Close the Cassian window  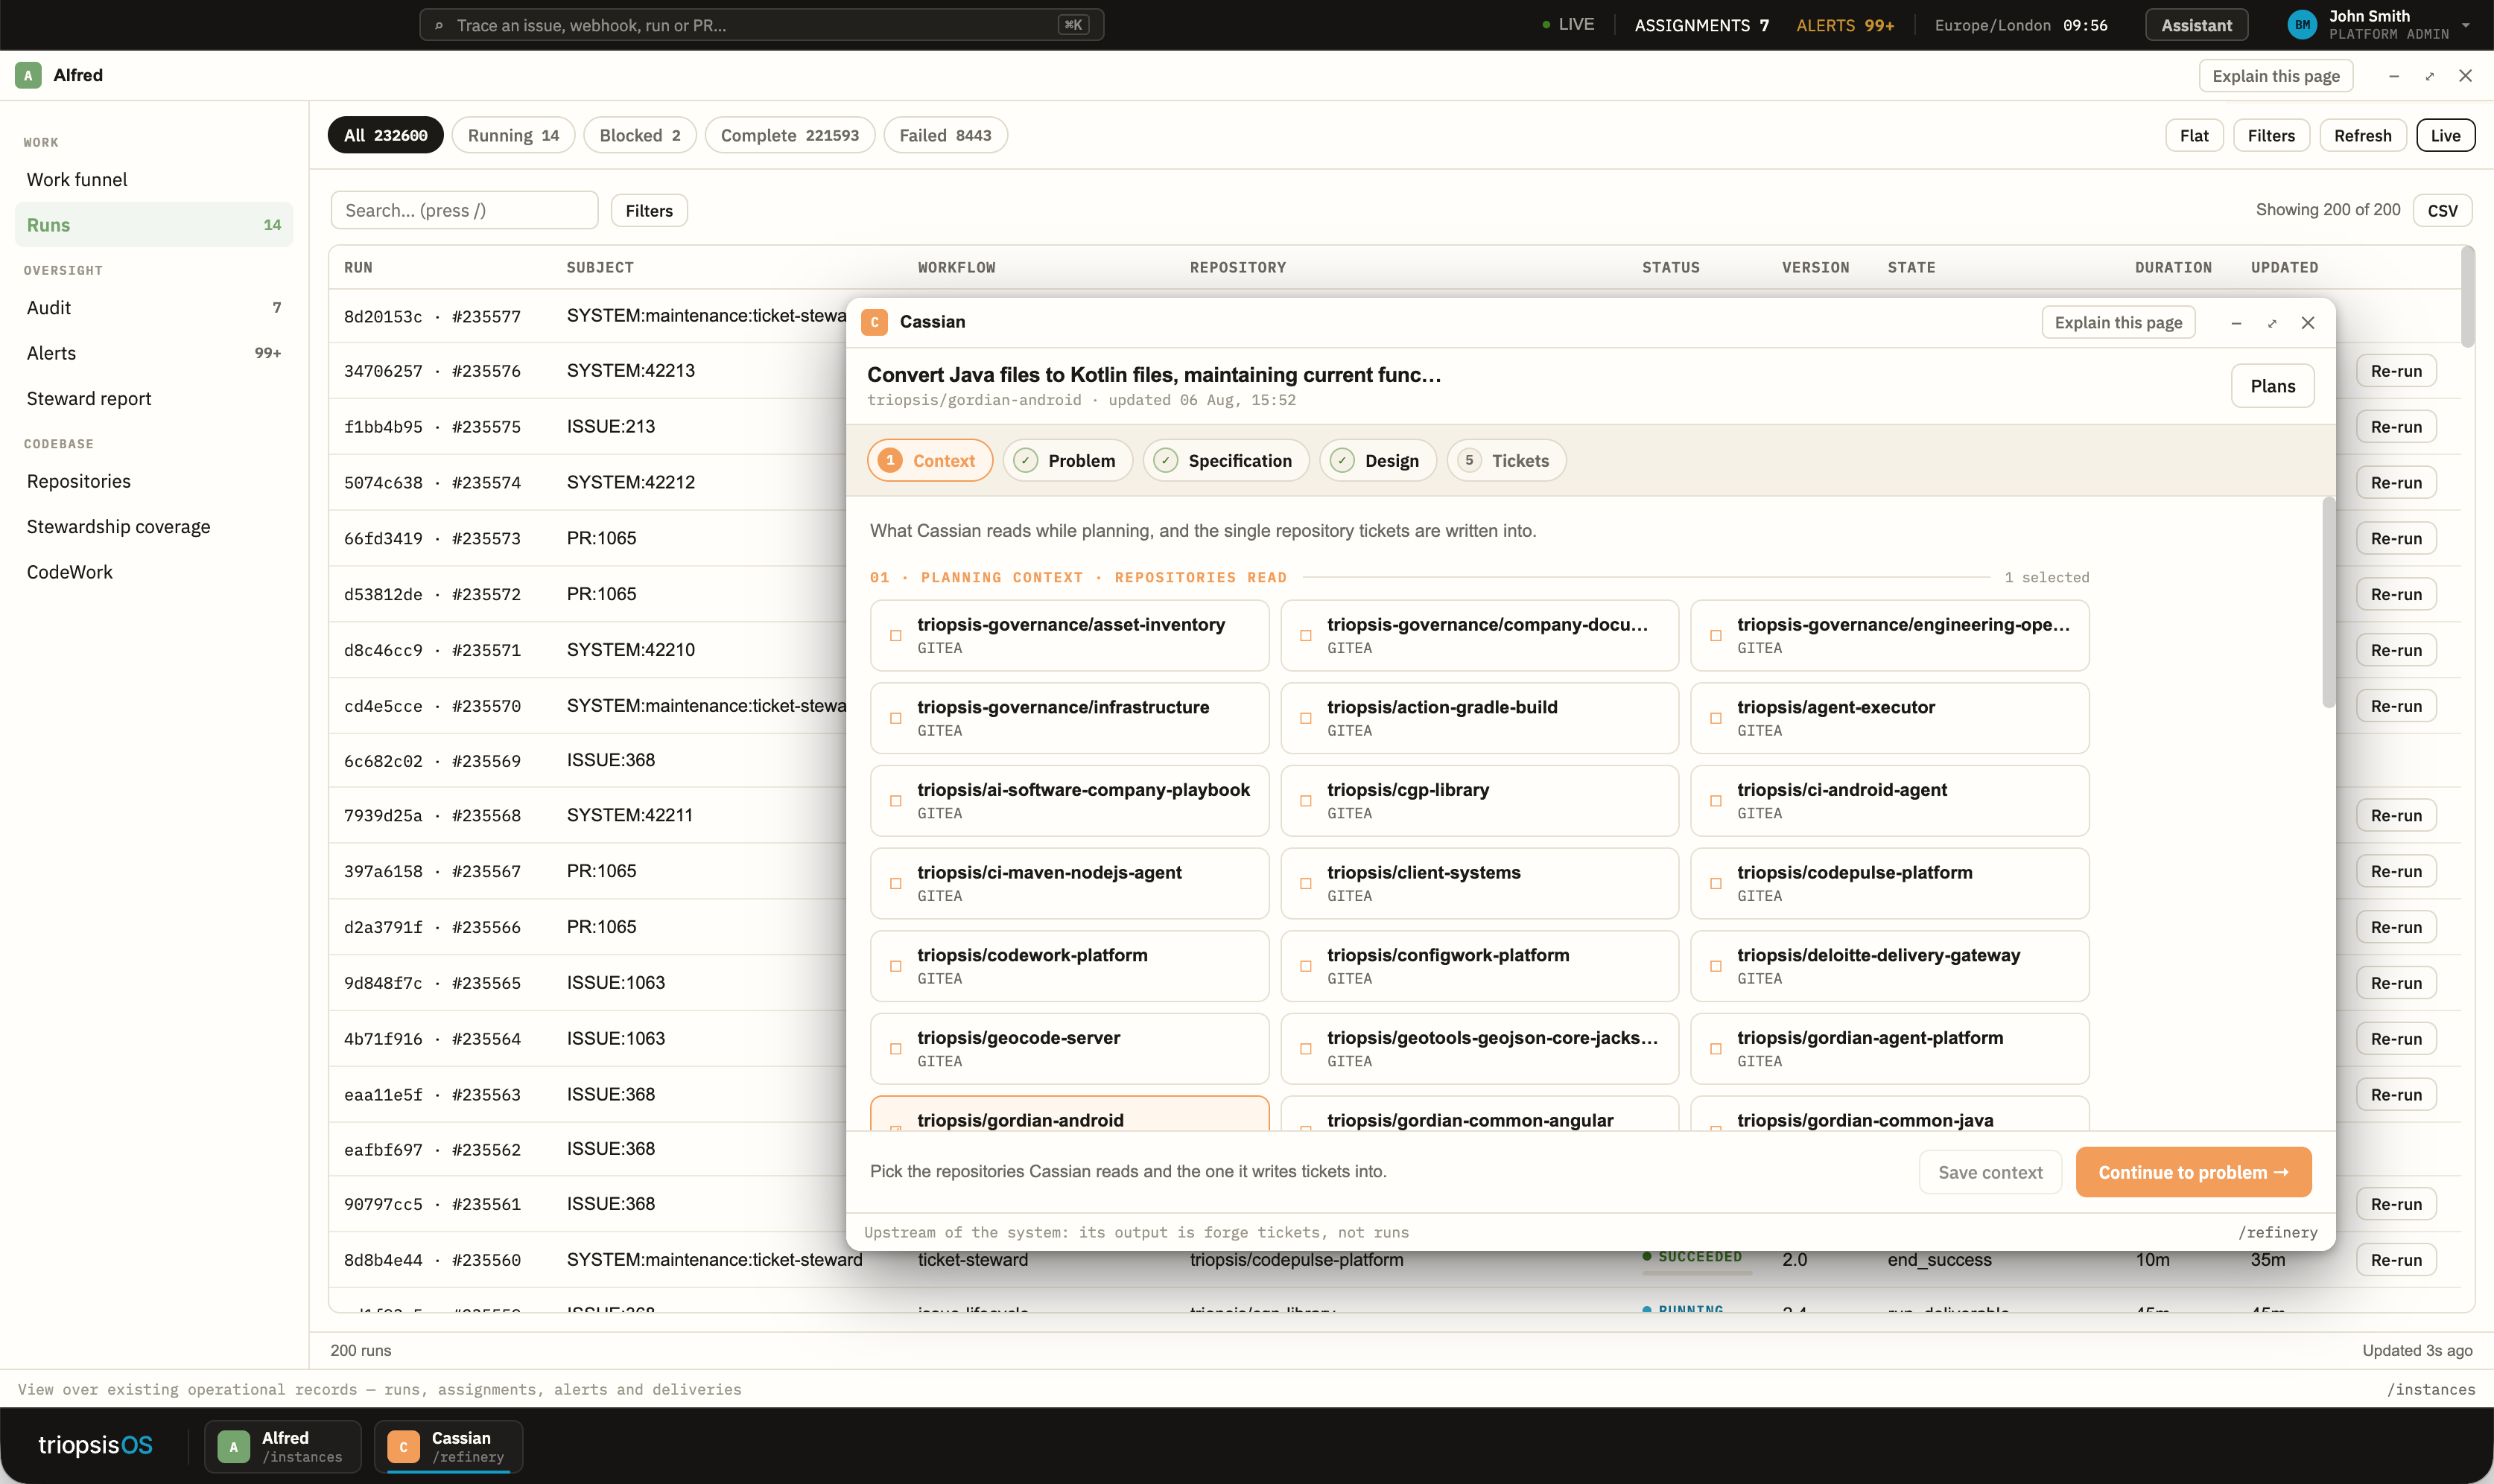point(2308,323)
